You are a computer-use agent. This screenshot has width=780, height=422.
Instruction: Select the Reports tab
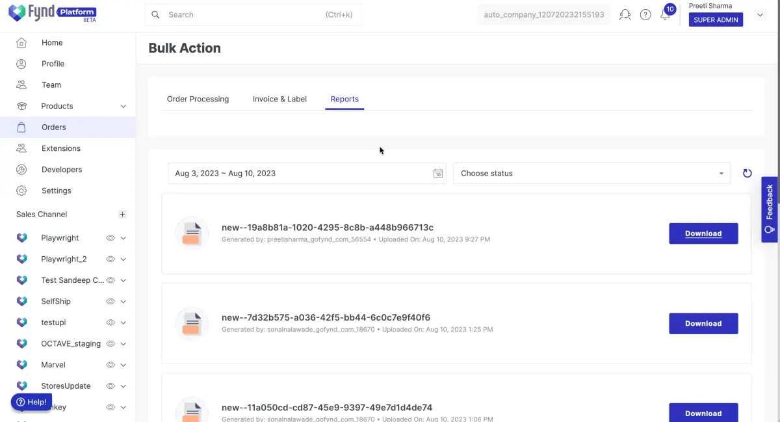coord(344,99)
